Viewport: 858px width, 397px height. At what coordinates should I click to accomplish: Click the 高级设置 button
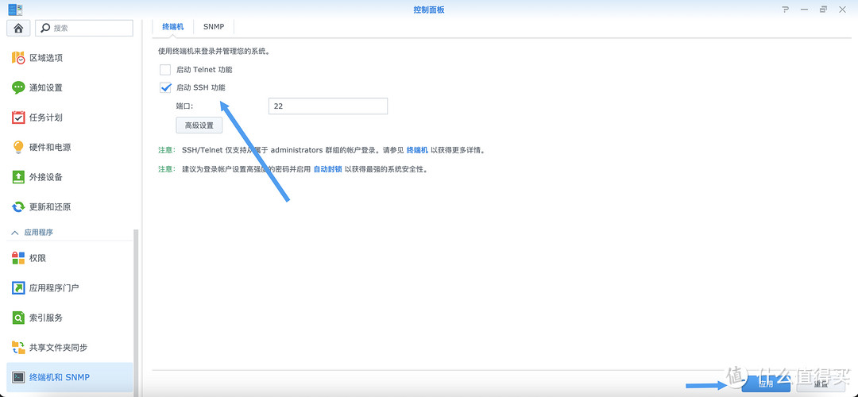pyautogui.click(x=199, y=125)
